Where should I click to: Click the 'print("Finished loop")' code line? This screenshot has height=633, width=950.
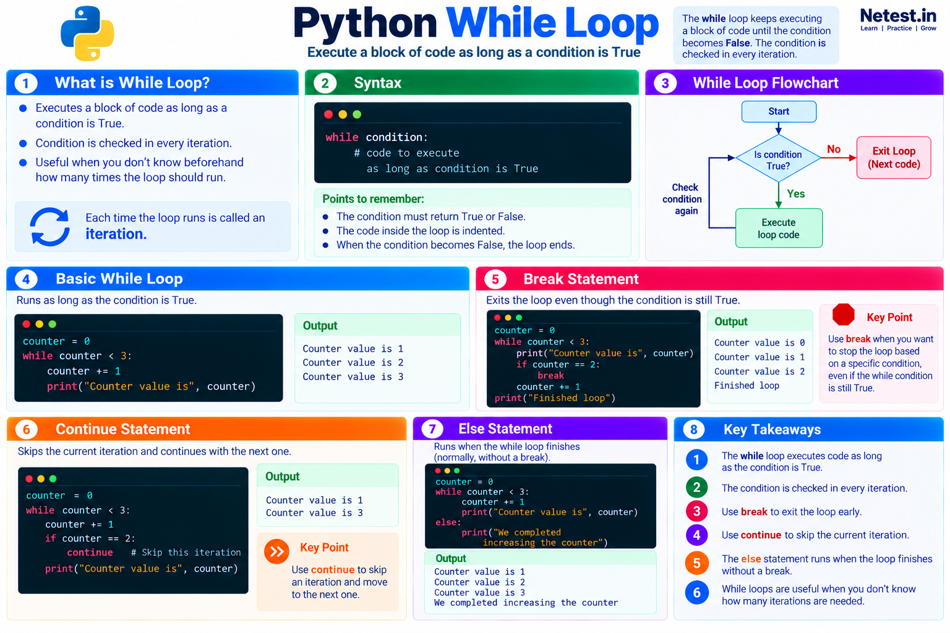(555, 398)
